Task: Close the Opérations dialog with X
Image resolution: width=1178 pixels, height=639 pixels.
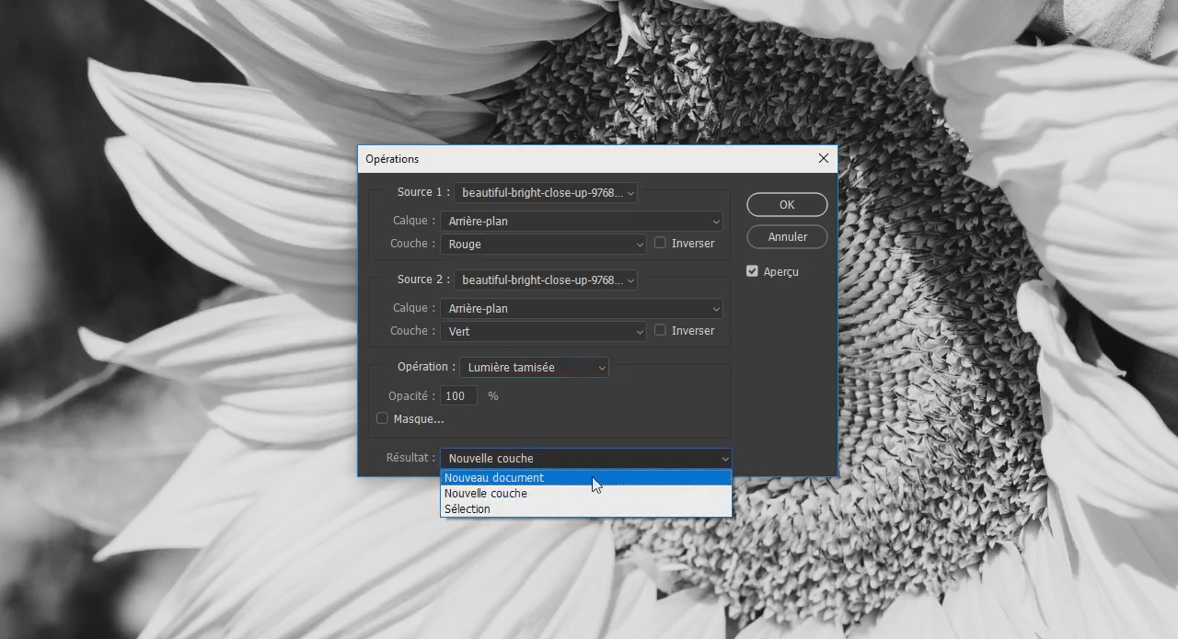Action: (x=823, y=158)
